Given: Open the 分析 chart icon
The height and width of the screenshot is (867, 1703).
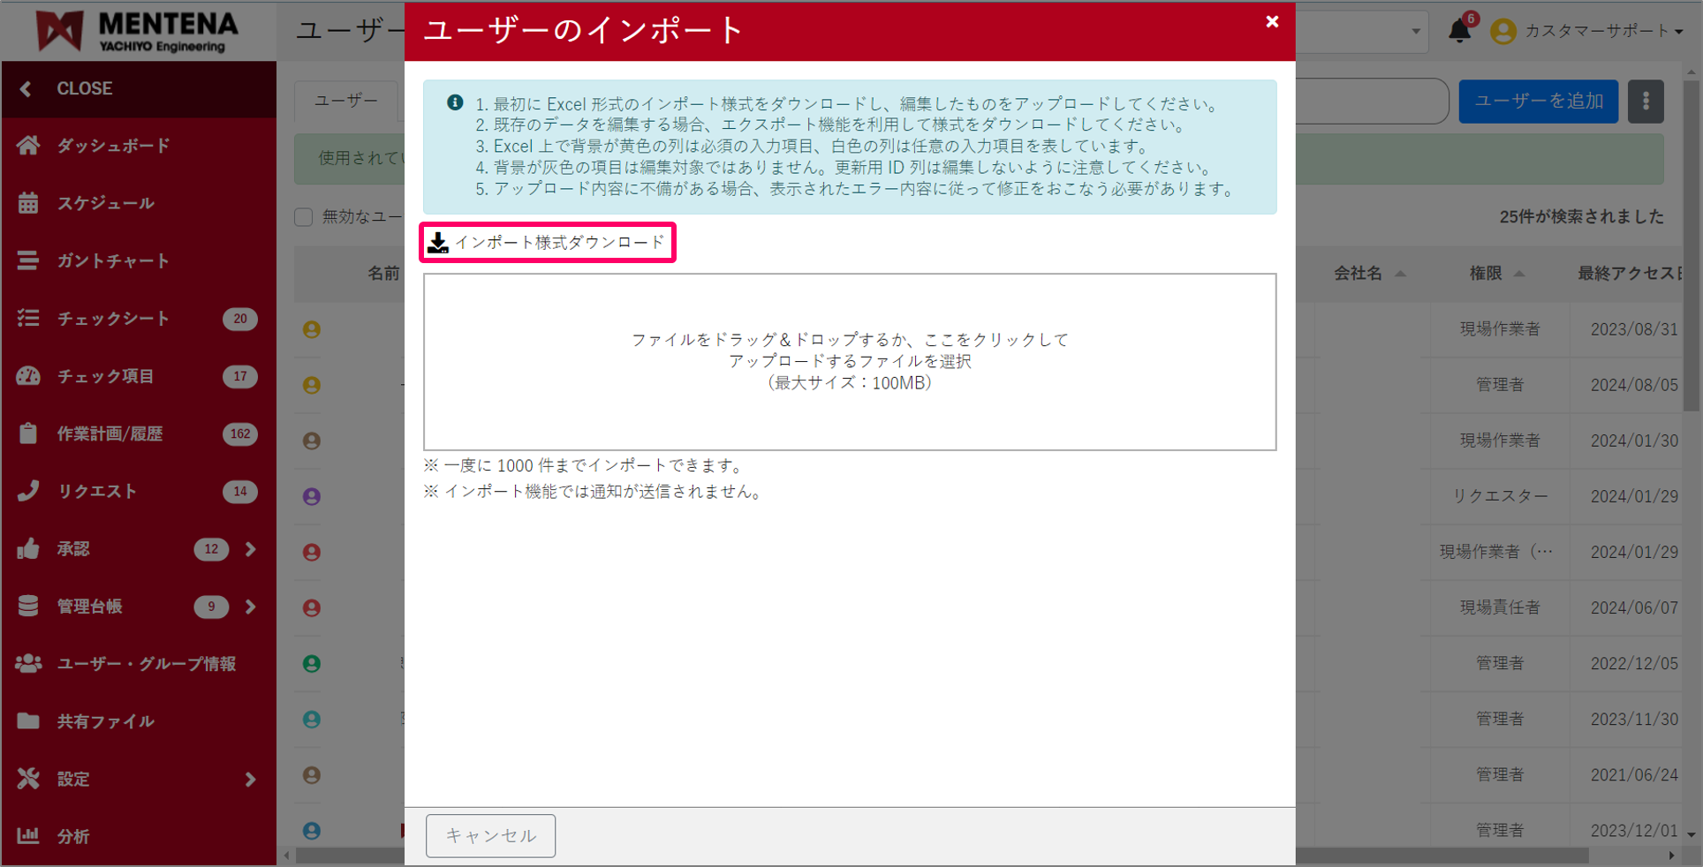Looking at the screenshot, I should pyautogui.click(x=29, y=835).
